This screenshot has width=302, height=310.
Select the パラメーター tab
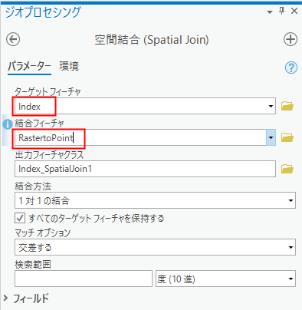point(29,67)
